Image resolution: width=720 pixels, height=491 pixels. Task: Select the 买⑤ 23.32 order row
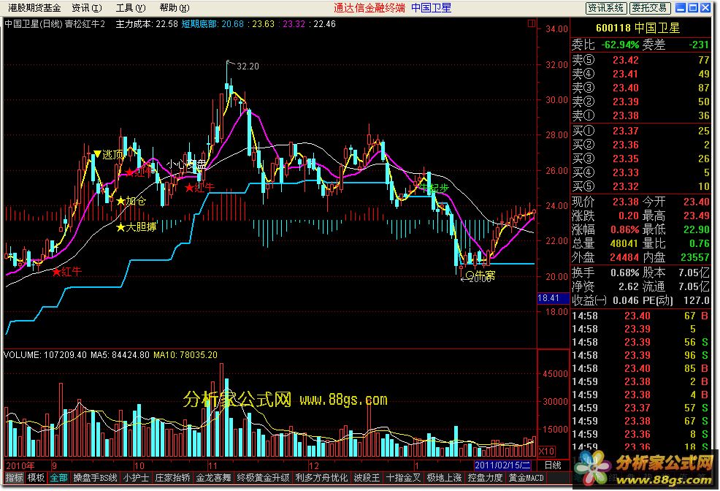tap(640, 186)
